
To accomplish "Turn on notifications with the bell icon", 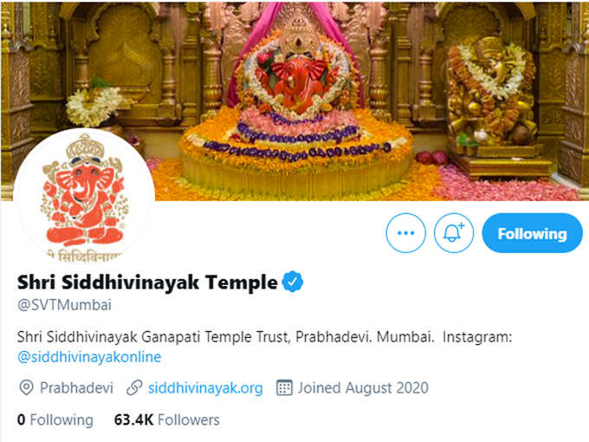I will [x=454, y=233].
